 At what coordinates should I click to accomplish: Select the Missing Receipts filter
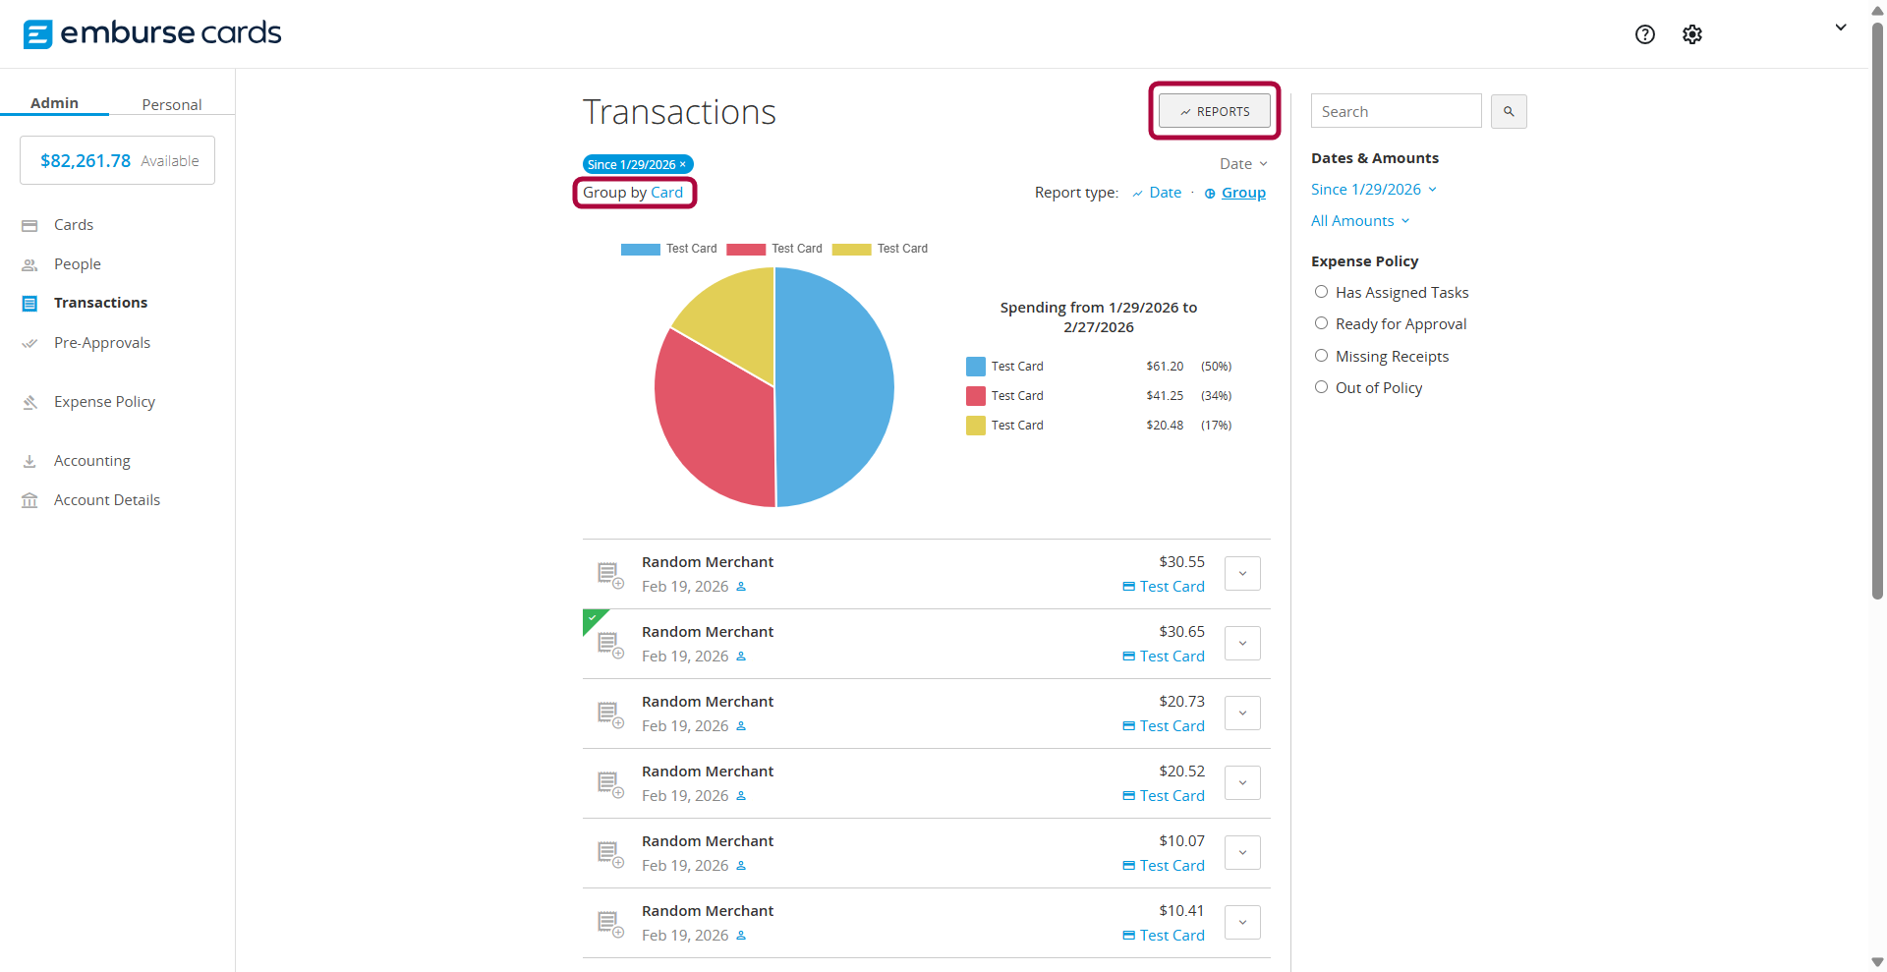click(x=1321, y=356)
